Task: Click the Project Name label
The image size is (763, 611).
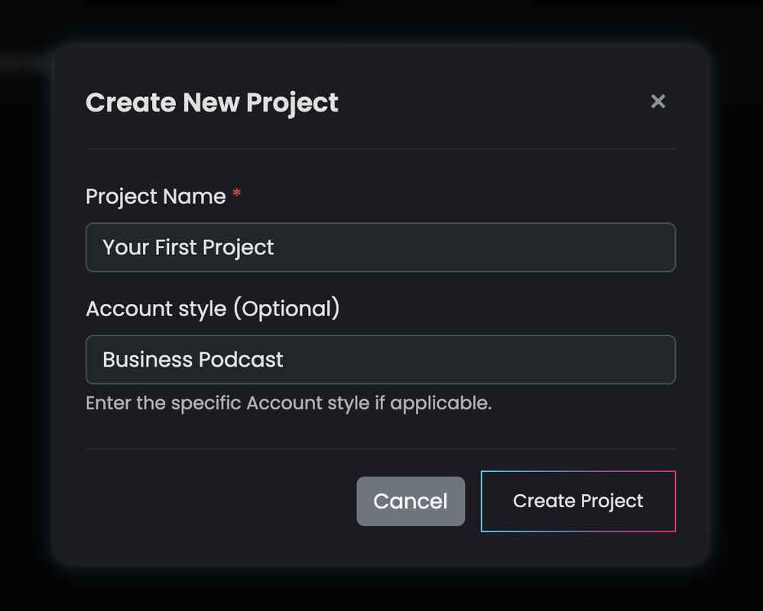Action: [155, 196]
